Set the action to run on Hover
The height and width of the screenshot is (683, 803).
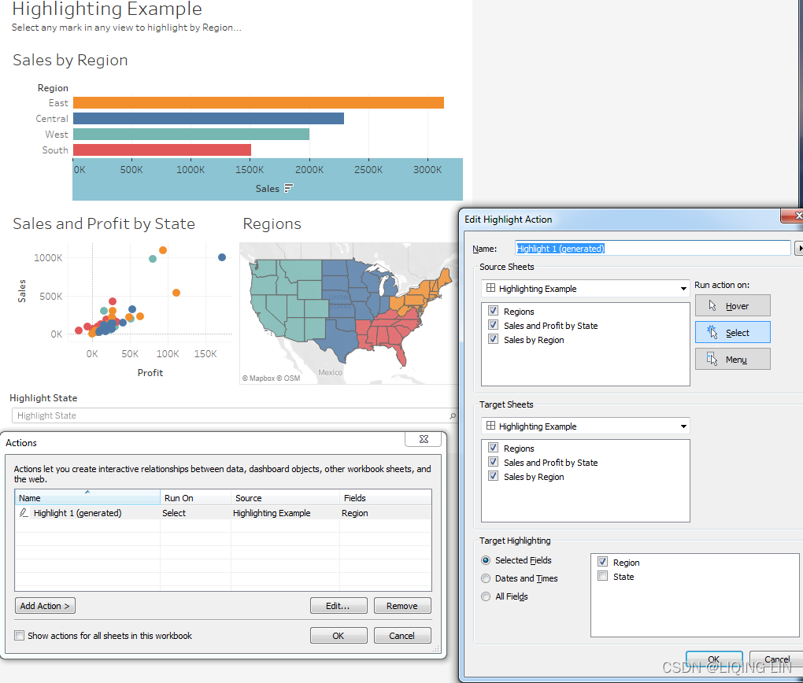coord(732,305)
